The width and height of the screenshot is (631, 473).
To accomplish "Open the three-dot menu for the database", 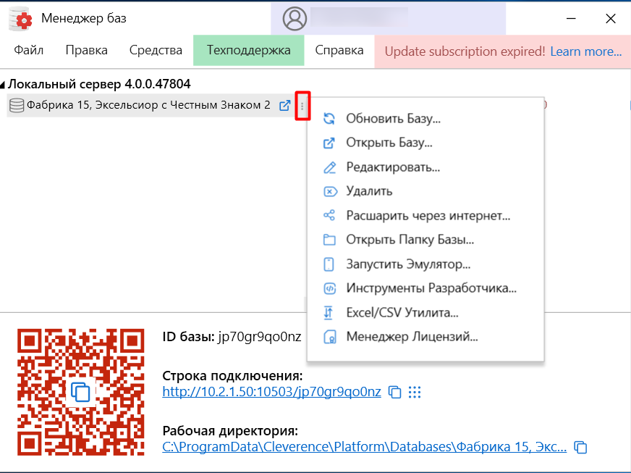I will coord(302,106).
